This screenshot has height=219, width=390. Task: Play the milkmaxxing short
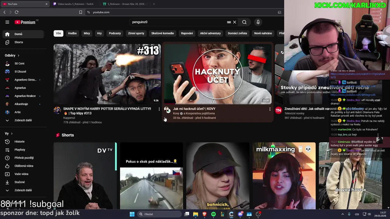pos(284,176)
